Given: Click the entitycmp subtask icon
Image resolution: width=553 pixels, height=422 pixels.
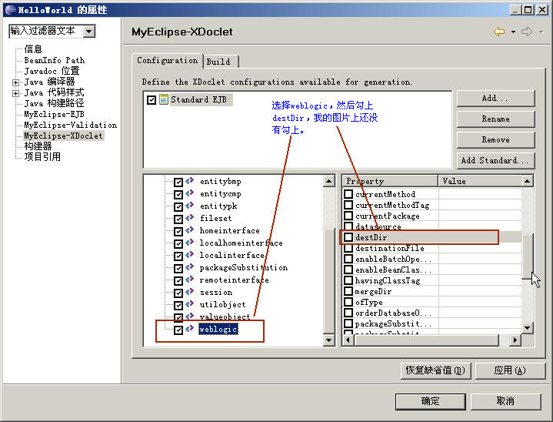Looking at the screenshot, I should click(x=190, y=193).
